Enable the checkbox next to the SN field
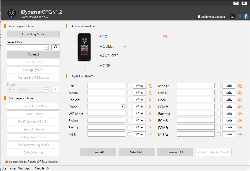The height and width of the screenshot is (171, 250). 129,85
